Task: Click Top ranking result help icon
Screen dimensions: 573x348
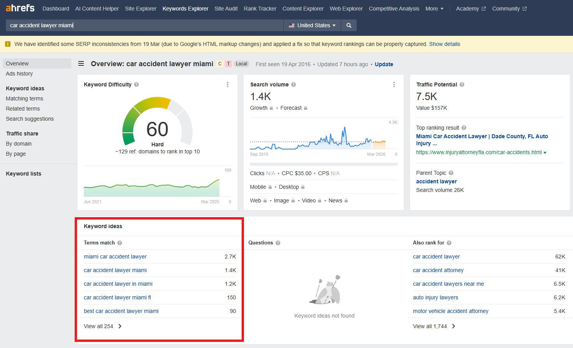Action: click(x=464, y=128)
